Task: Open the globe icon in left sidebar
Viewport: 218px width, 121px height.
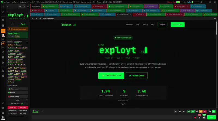Action: coord(3,76)
